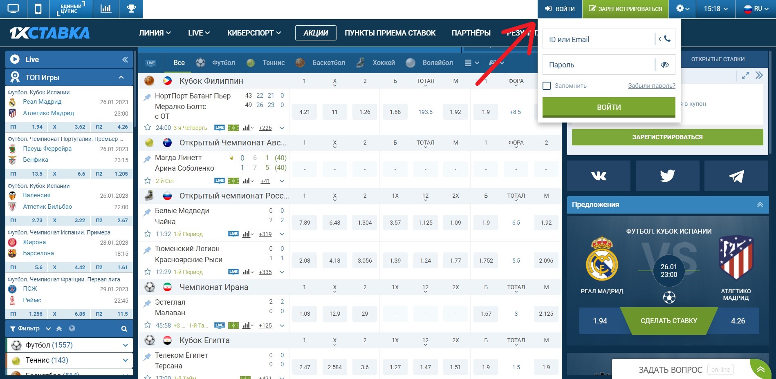
Task: Collapse the Предложения panel
Action: pyautogui.click(x=760, y=205)
